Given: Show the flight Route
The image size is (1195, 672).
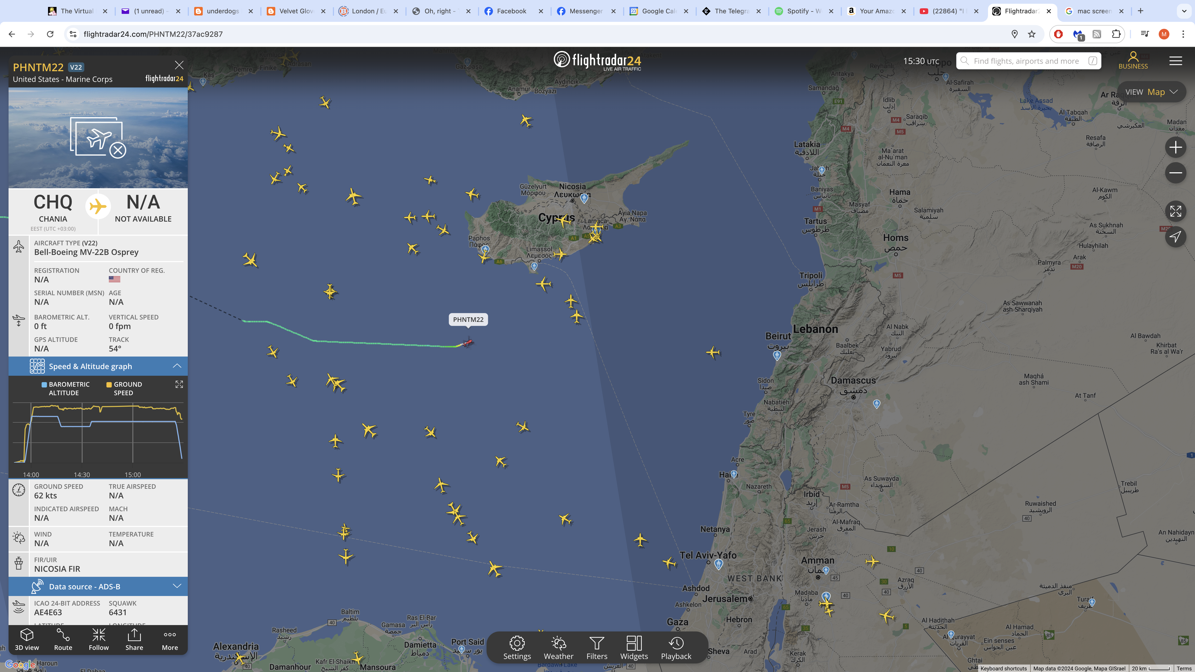Looking at the screenshot, I should click(63, 639).
